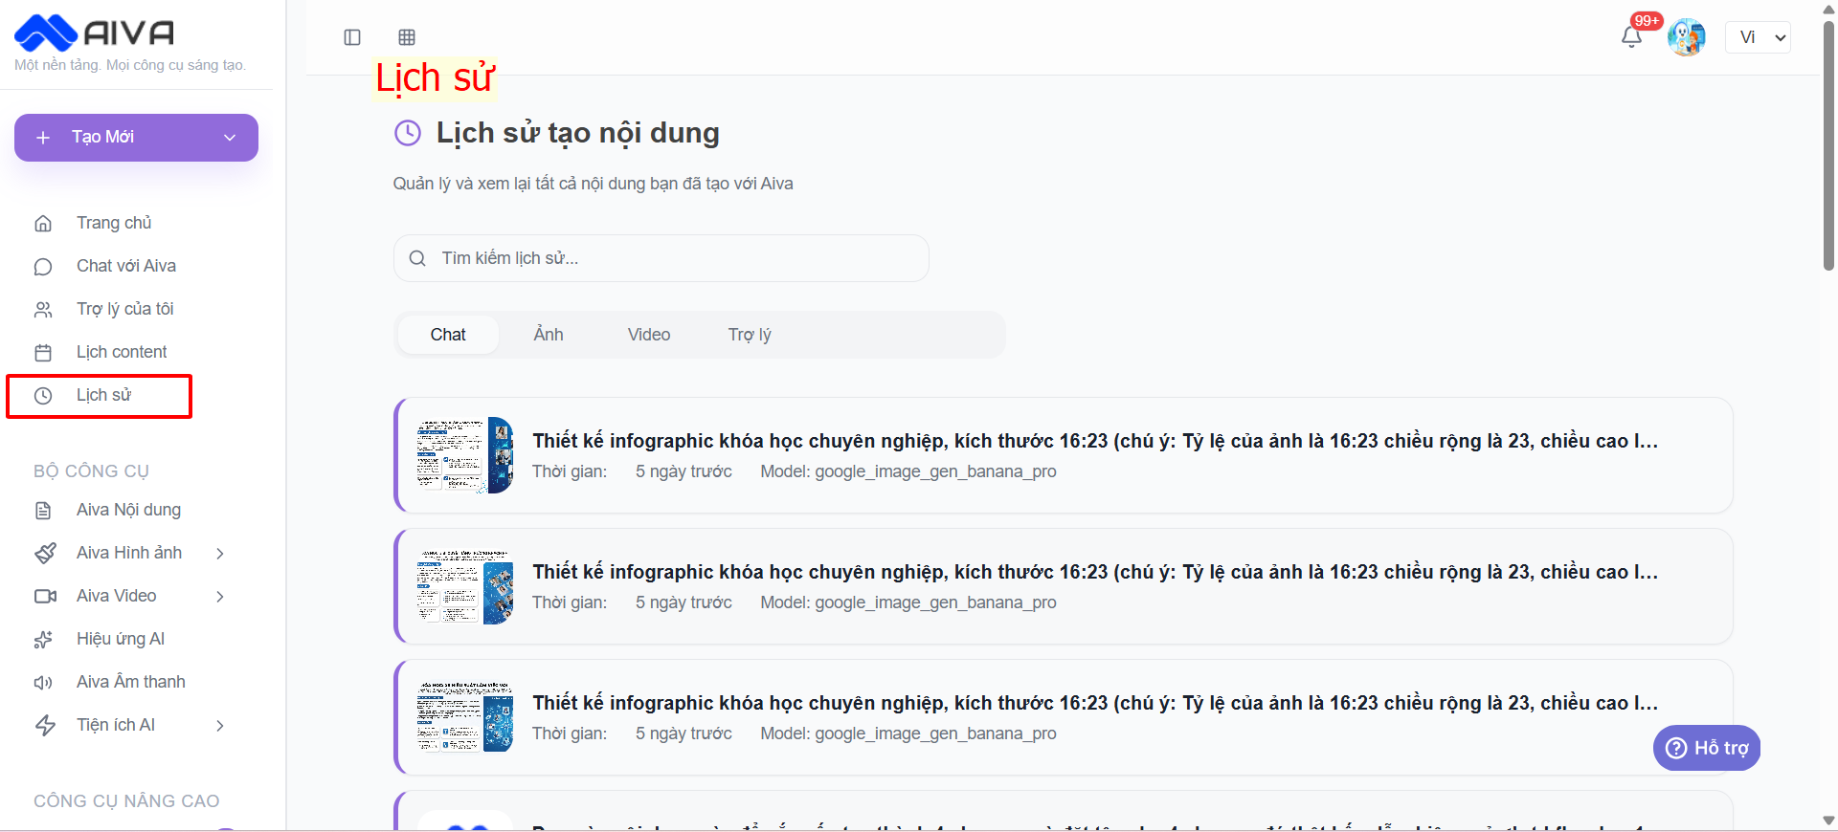The width and height of the screenshot is (1838, 832).
Task: Expand the Tạo Mới dropdown button
Action: pos(230,138)
